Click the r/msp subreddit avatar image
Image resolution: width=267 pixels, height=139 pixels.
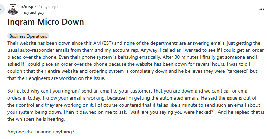(x=13, y=9)
